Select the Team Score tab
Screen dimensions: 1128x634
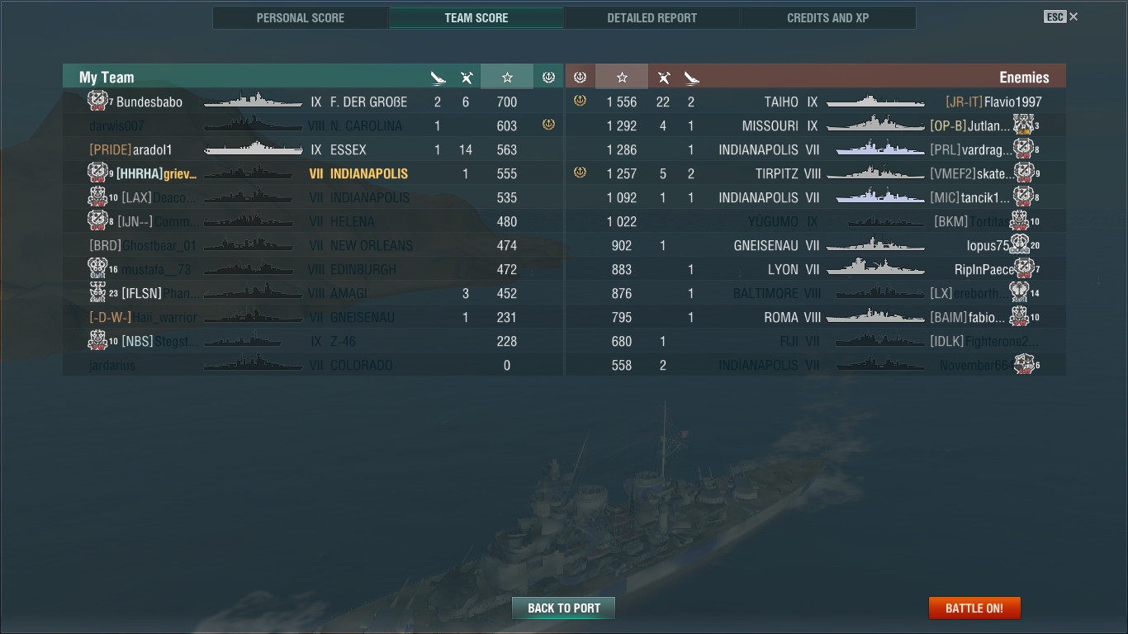coord(476,17)
